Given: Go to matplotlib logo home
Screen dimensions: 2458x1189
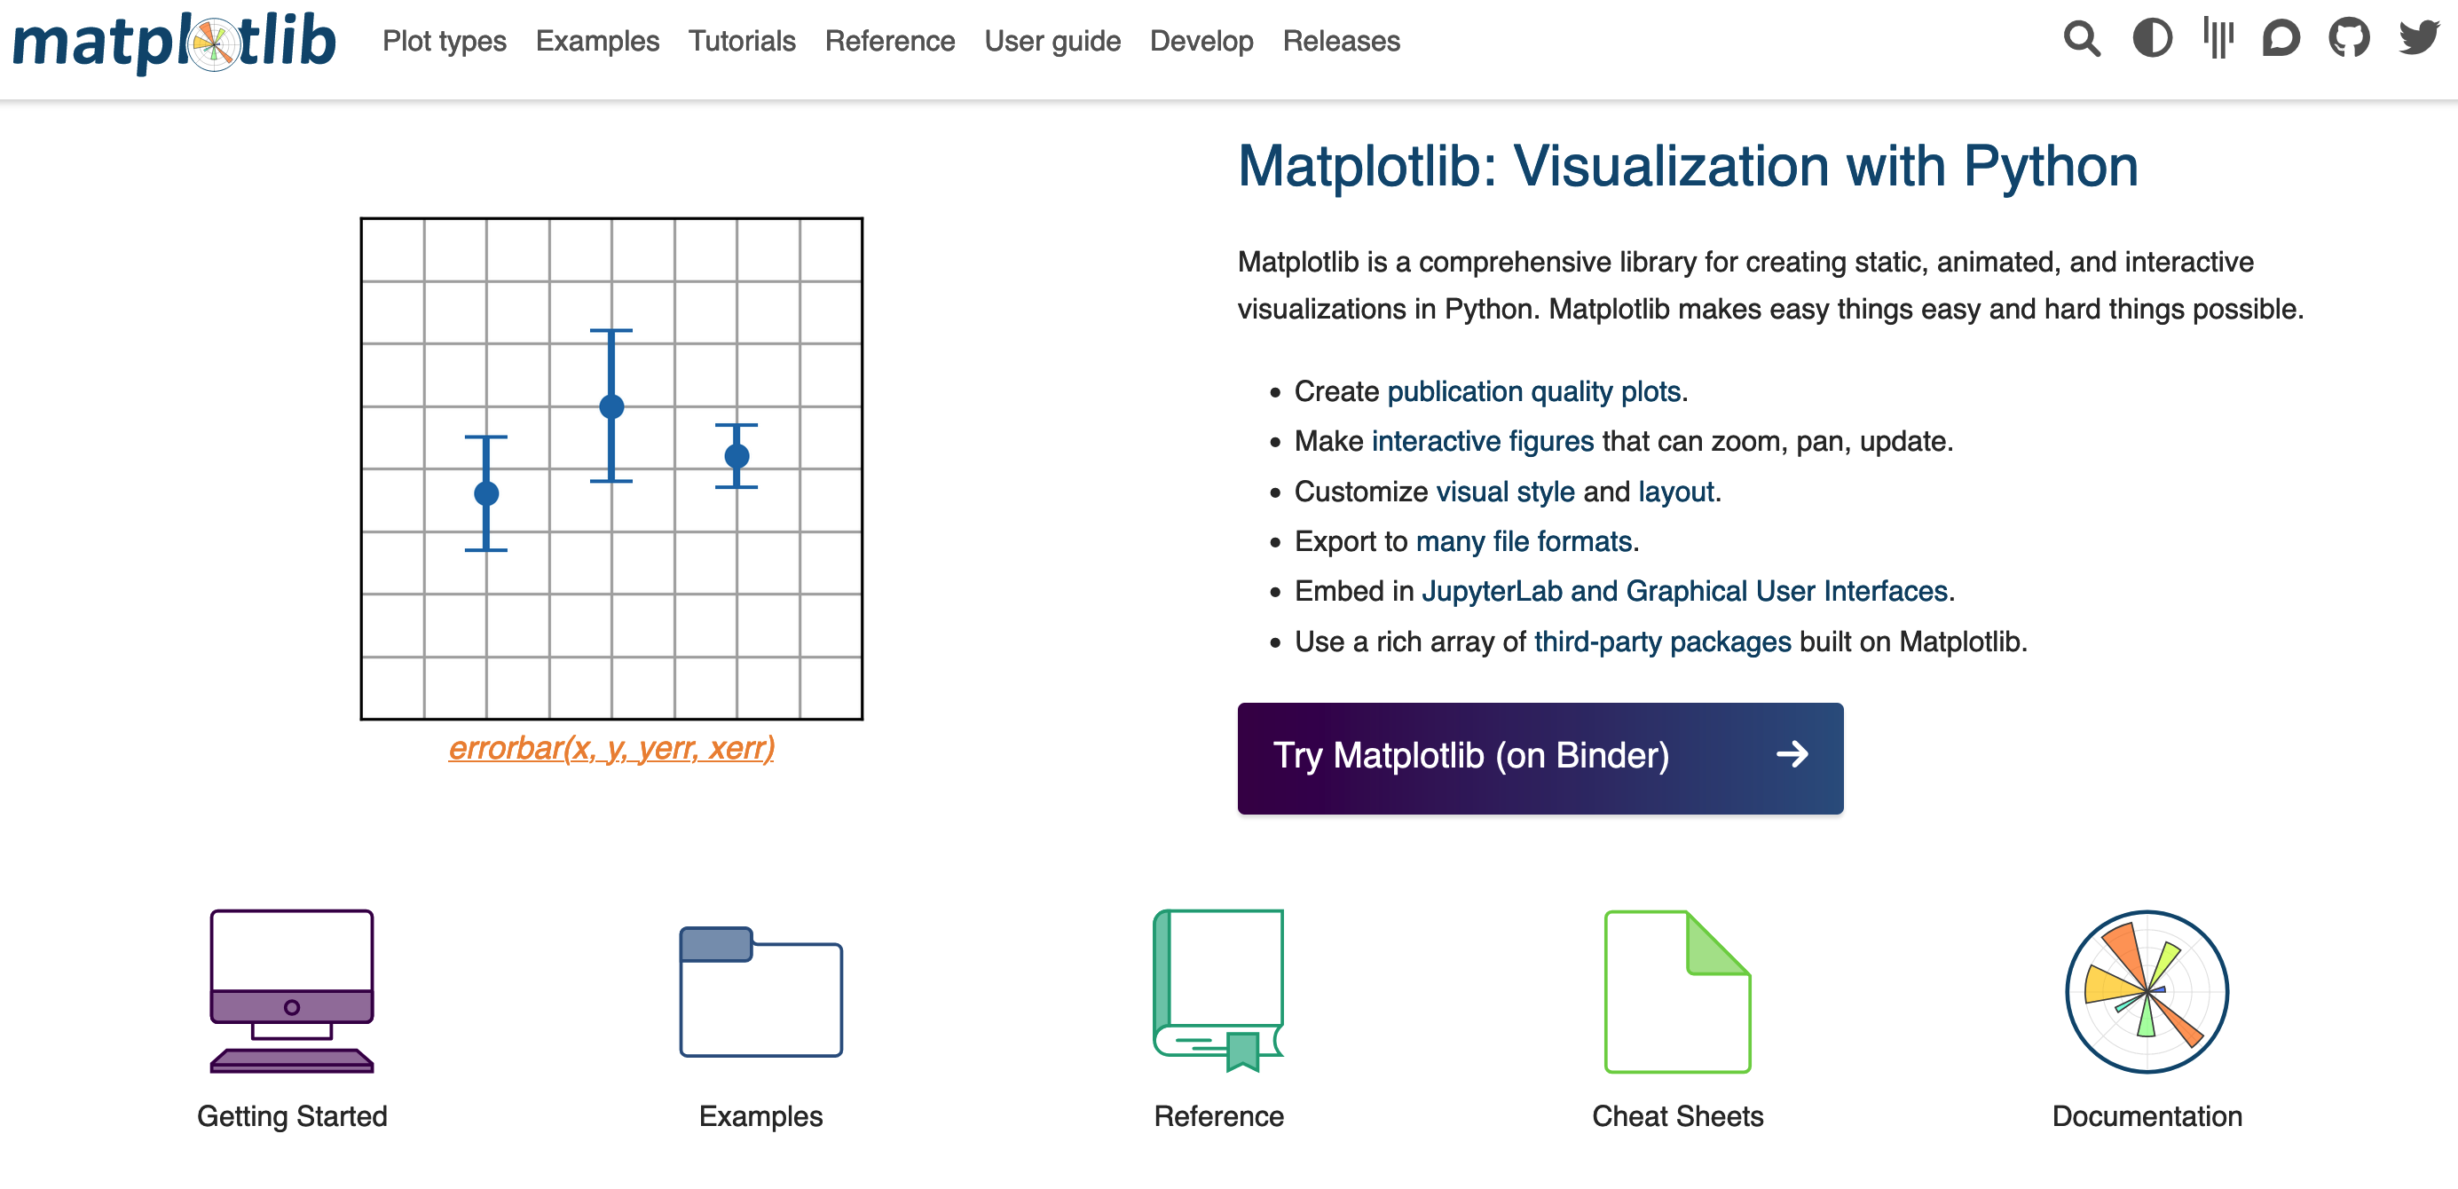Looking at the screenshot, I should tap(174, 42).
